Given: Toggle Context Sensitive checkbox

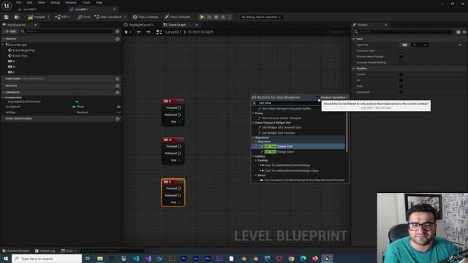Looking at the screenshot, I should [318, 97].
